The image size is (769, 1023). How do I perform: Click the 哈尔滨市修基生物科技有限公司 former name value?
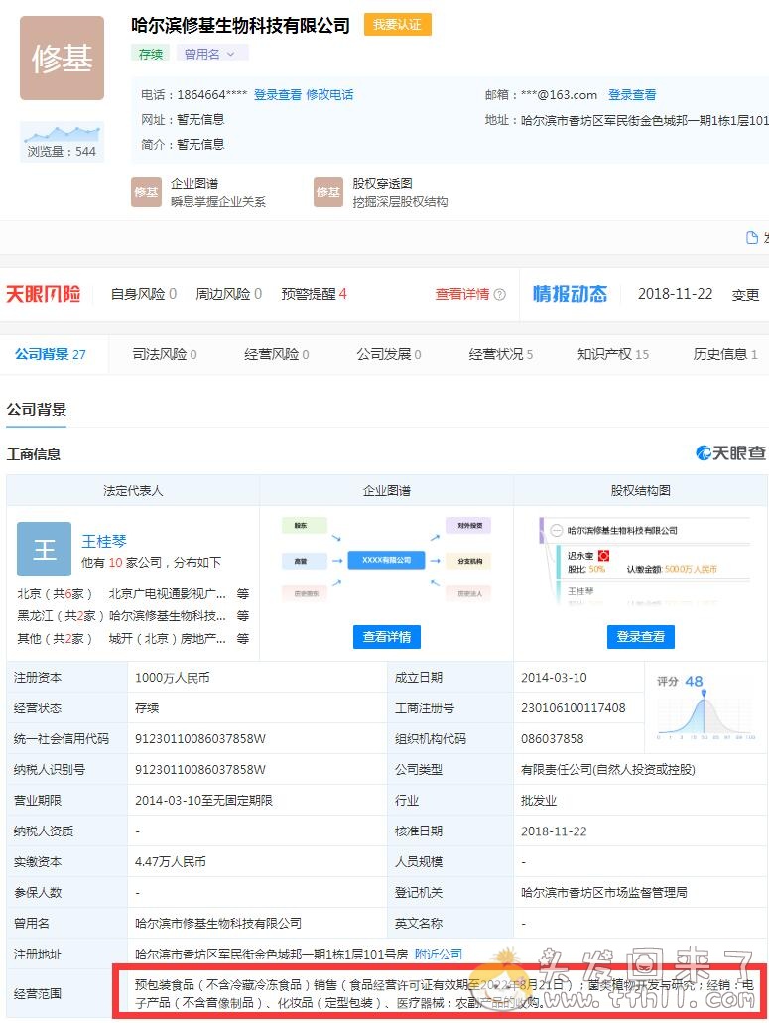pos(218,923)
